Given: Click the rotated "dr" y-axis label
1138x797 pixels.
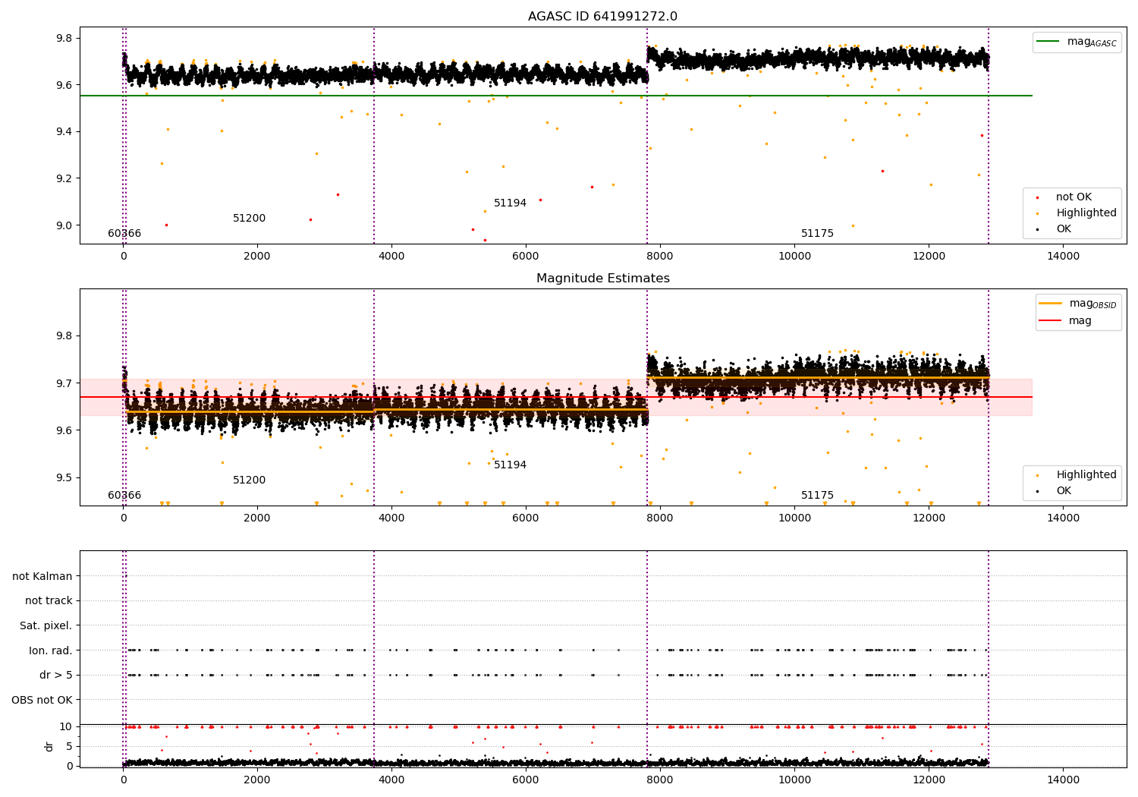Looking at the screenshot, I should tap(49, 746).
